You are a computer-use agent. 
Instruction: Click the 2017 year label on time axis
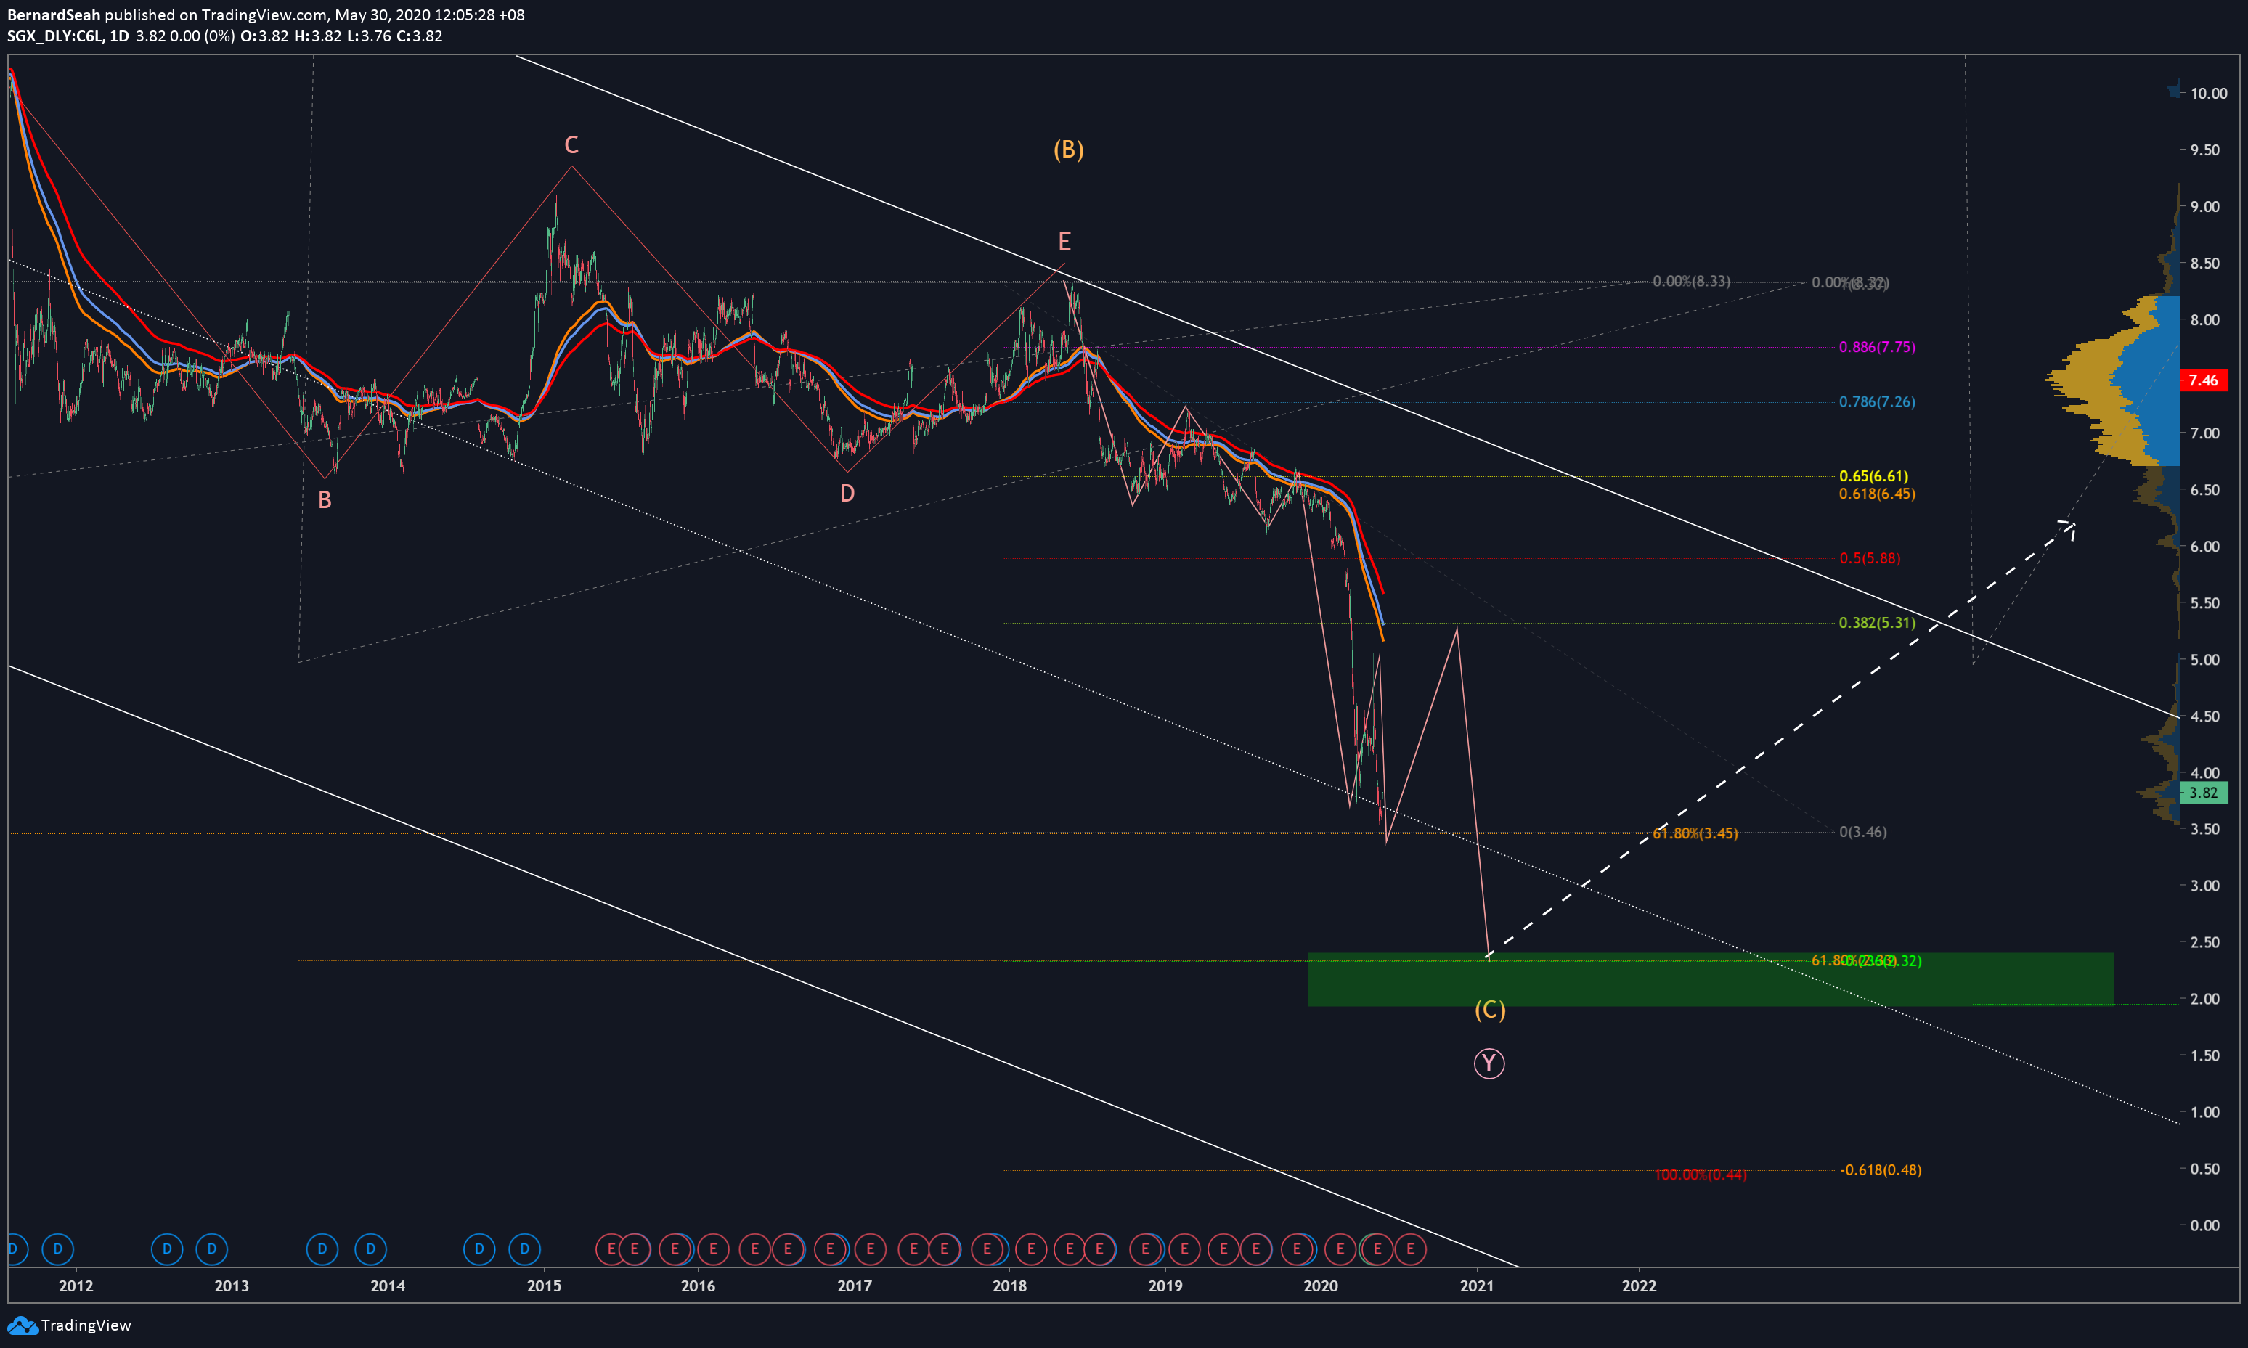coord(854,1286)
